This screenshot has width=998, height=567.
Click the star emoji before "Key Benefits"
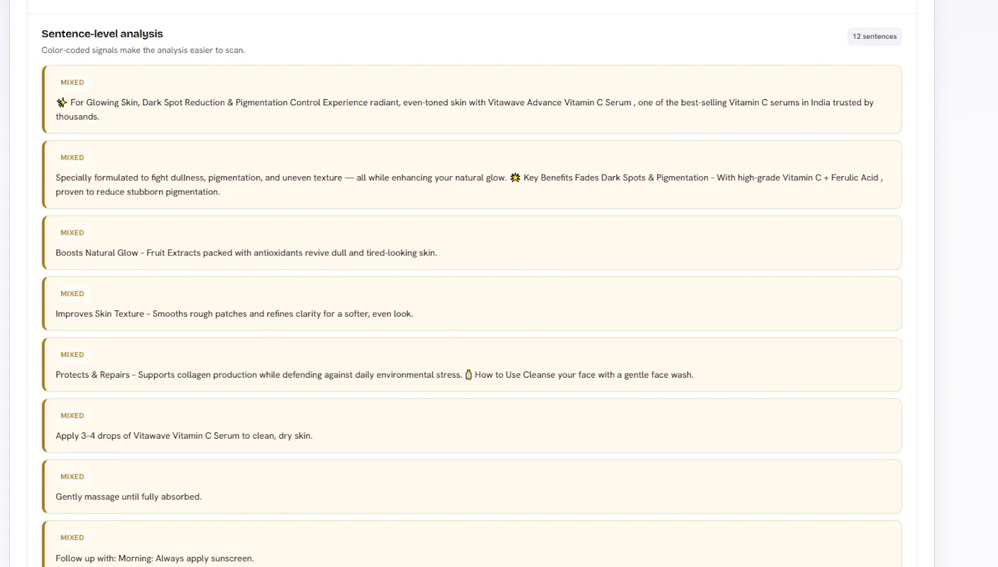(x=515, y=178)
